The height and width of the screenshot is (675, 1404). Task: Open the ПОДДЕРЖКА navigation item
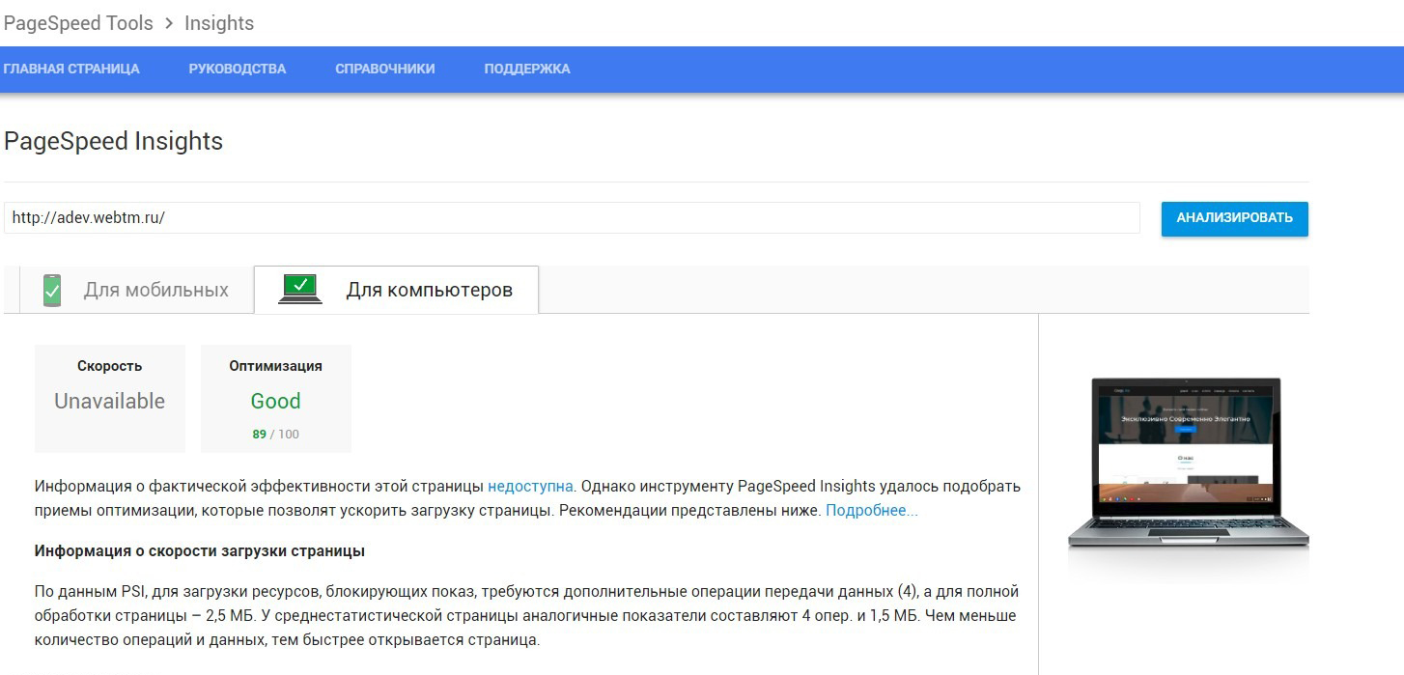point(527,70)
